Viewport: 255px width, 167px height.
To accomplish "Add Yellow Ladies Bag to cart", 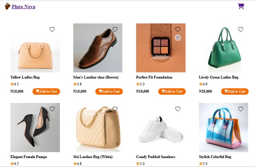I will coord(46,91).
